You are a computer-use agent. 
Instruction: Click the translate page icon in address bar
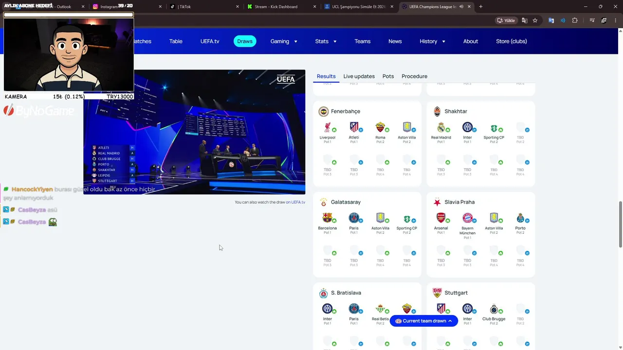(x=524, y=20)
